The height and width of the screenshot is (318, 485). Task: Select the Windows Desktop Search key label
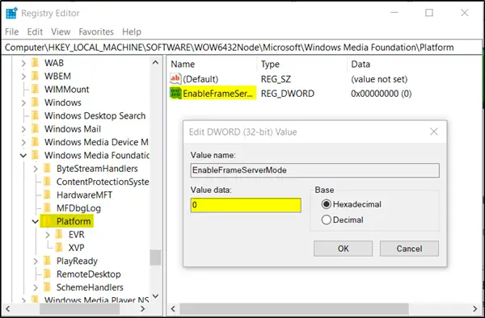[x=95, y=115]
